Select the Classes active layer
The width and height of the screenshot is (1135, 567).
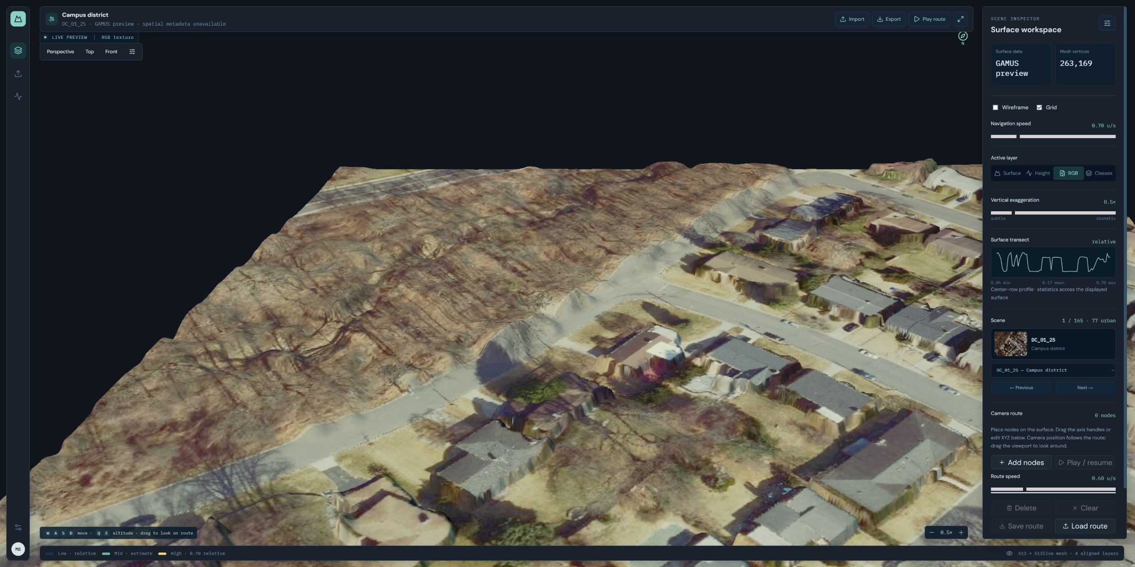(1099, 173)
